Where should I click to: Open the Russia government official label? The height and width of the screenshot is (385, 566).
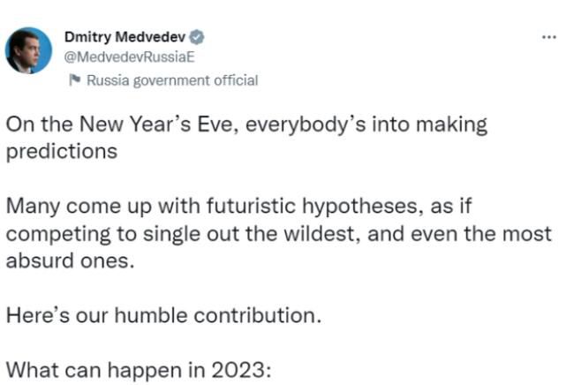[x=172, y=80]
